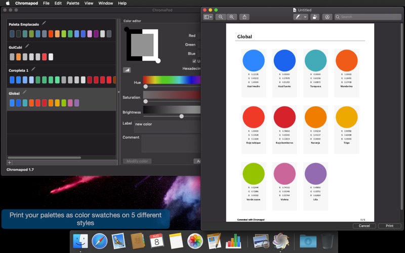
Task: Open the Share button in Untitled window
Action: (245, 17)
